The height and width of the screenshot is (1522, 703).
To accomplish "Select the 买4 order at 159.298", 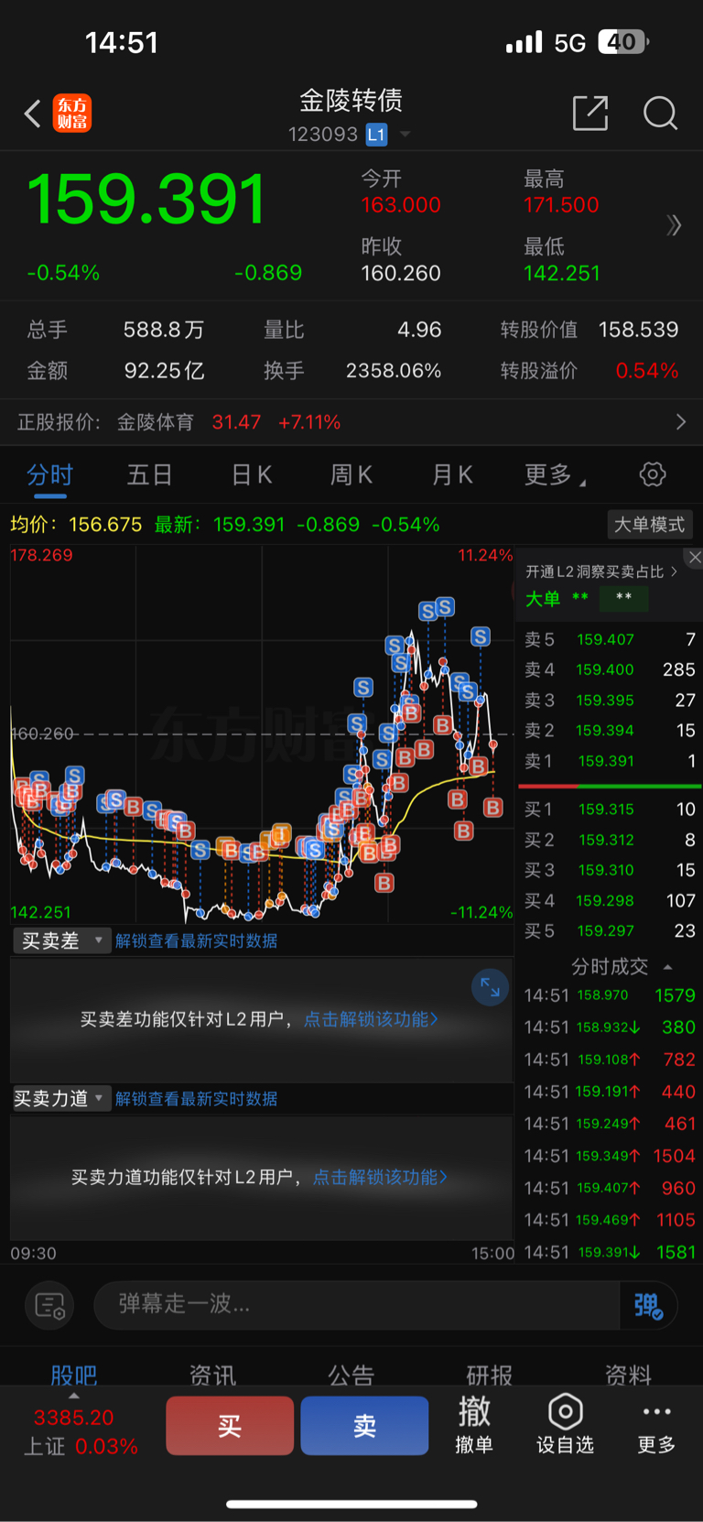I will pyautogui.click(x=610, y=900).
